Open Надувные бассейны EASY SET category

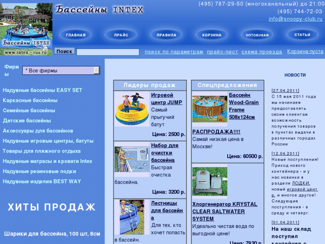tap(42, 90)
